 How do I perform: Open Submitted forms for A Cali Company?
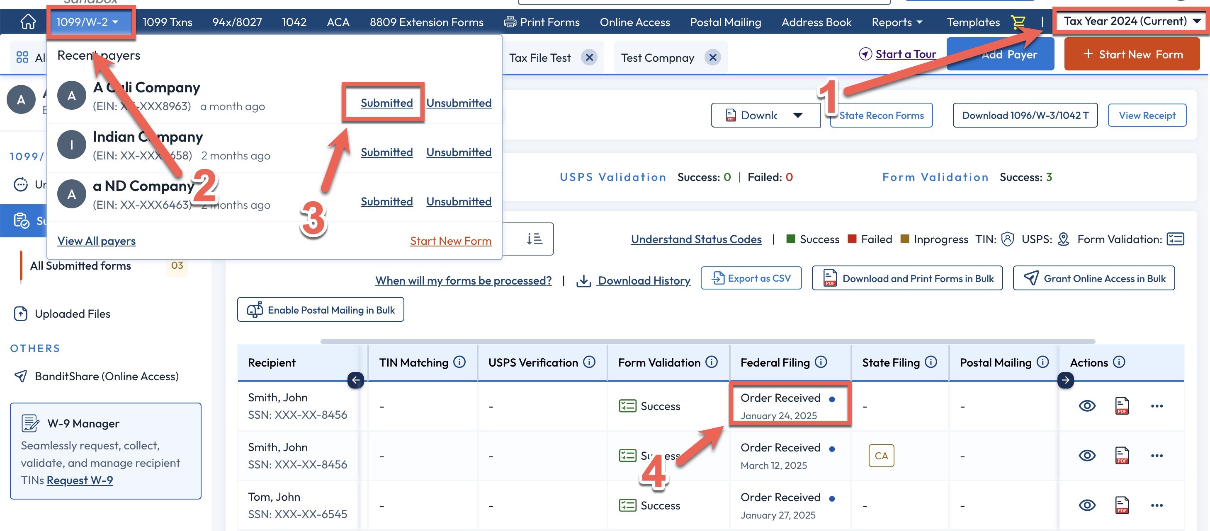click(386, 103)
